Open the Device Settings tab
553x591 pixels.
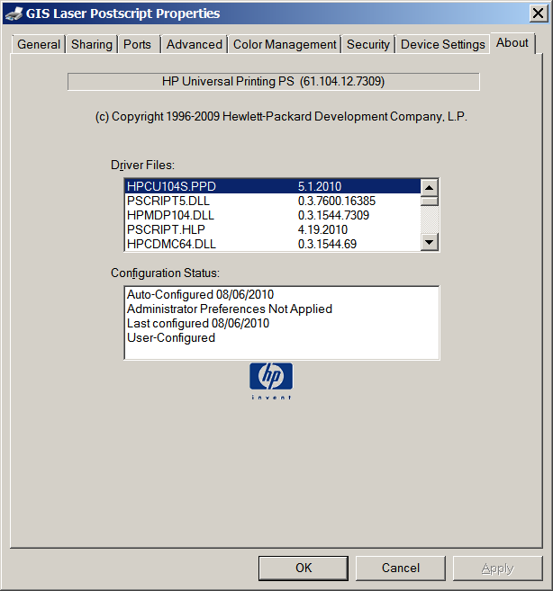[x=443, y=44]
